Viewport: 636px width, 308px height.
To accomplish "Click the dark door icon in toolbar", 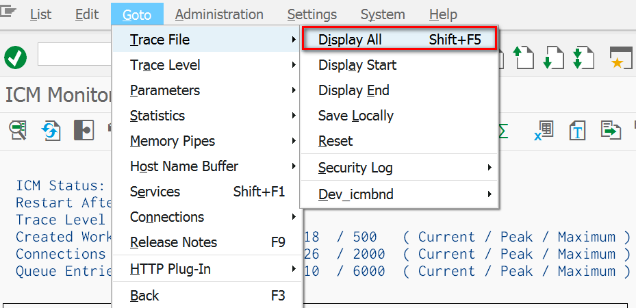I will [x=84, y=131].
